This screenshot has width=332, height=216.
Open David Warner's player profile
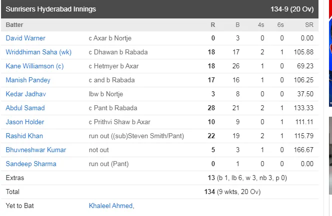click(x=25, y=38)
